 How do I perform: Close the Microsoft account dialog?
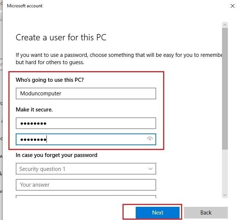tap(232, 6)
